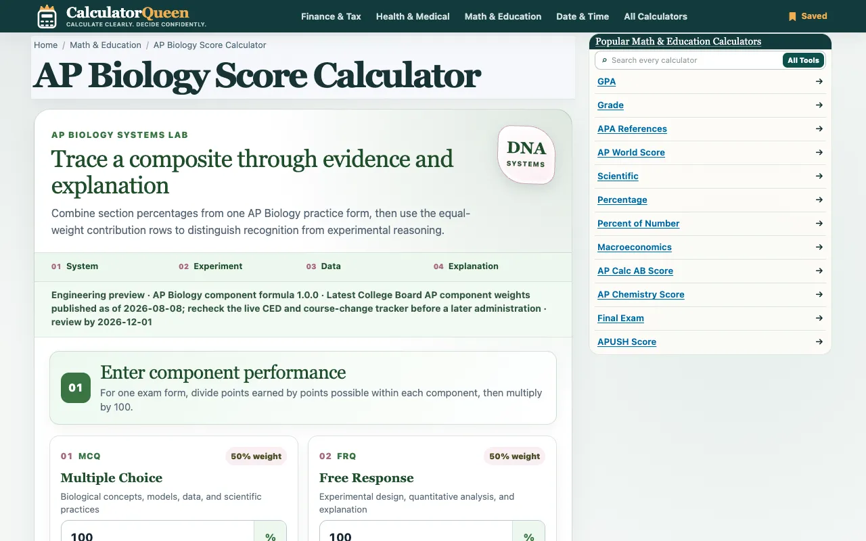The width and height of the screenshot is (866, 541).
Task: Click the Multiple Choice card heading
Action: point(112,478)
